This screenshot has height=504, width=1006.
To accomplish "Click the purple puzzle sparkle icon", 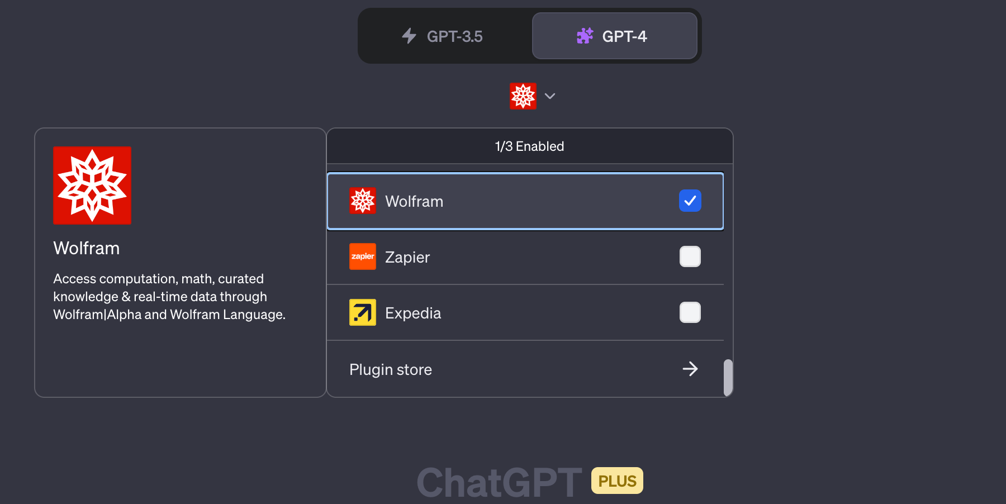I will click(x=585, y=36).
